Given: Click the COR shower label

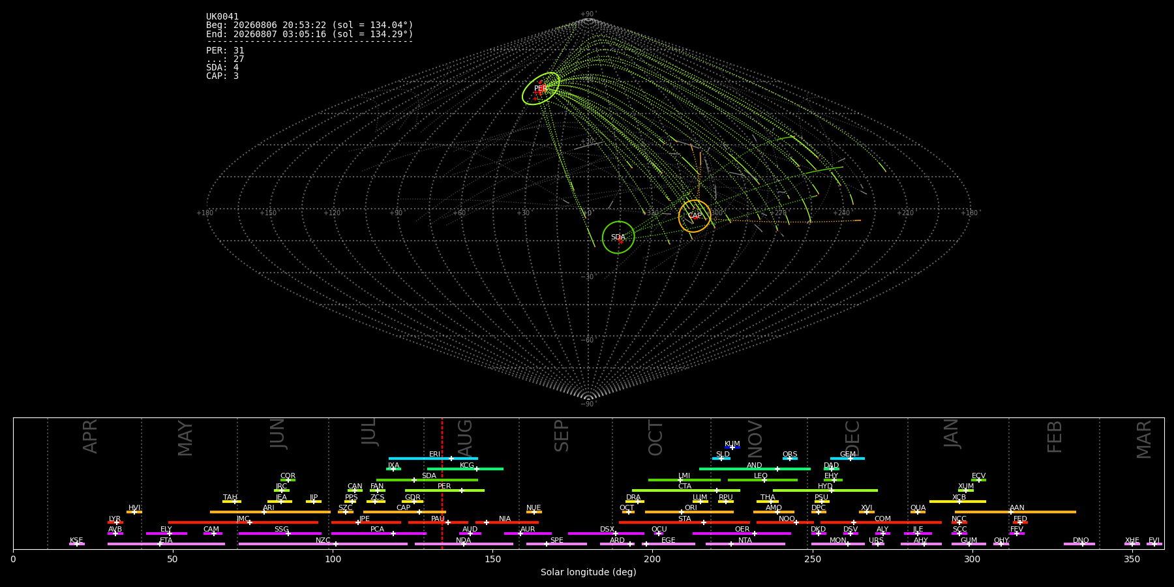Looking at the screenshot, I should [x=288, y=476].
